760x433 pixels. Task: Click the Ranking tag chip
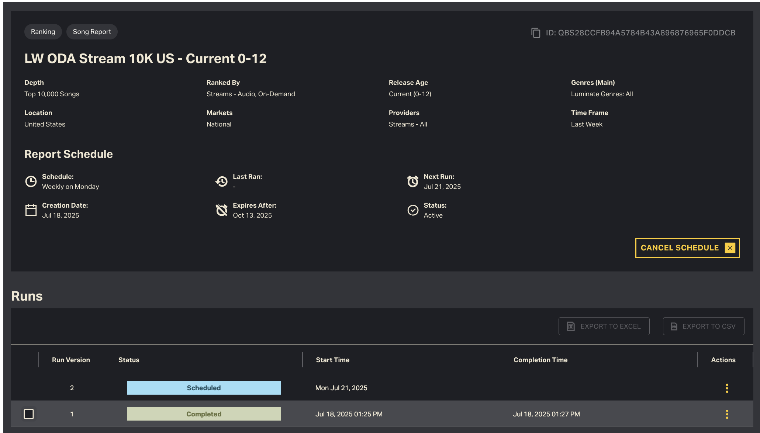(x=43, y=32)
